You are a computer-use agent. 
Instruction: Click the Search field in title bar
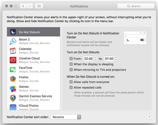136,6
